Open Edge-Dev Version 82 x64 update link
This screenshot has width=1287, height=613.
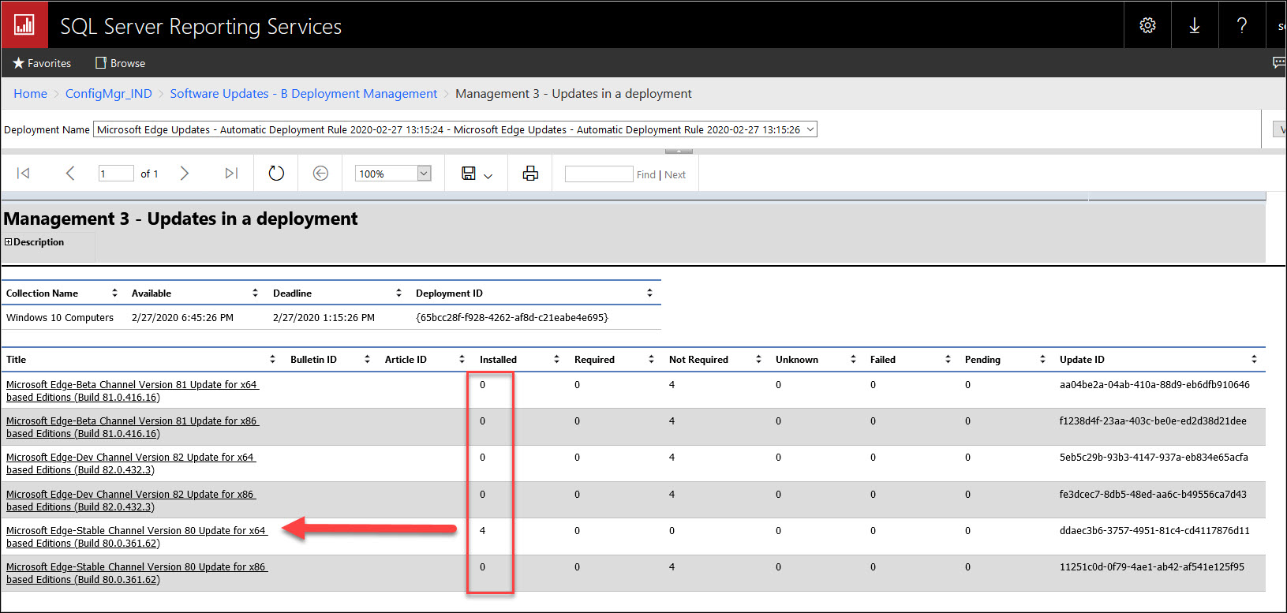pyautogui.click(x=131, y=463)
